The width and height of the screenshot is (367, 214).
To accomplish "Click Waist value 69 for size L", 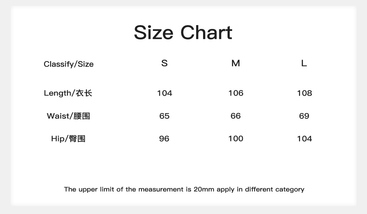I will point(304,116).
